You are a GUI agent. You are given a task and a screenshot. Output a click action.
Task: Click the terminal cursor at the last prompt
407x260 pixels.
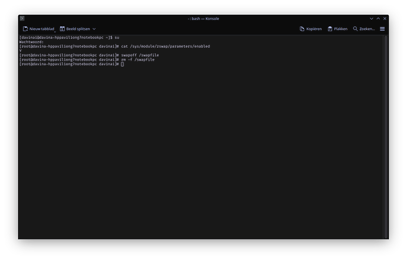123,64
